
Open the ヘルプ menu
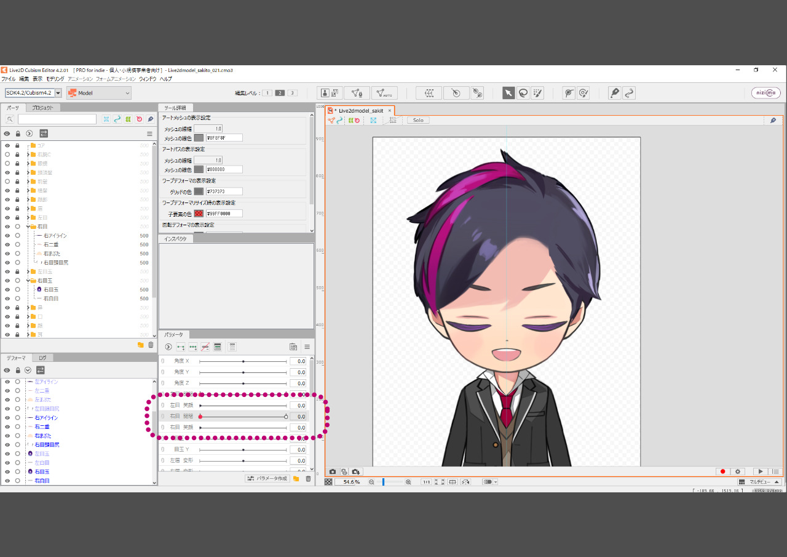[x=166, y=79]
